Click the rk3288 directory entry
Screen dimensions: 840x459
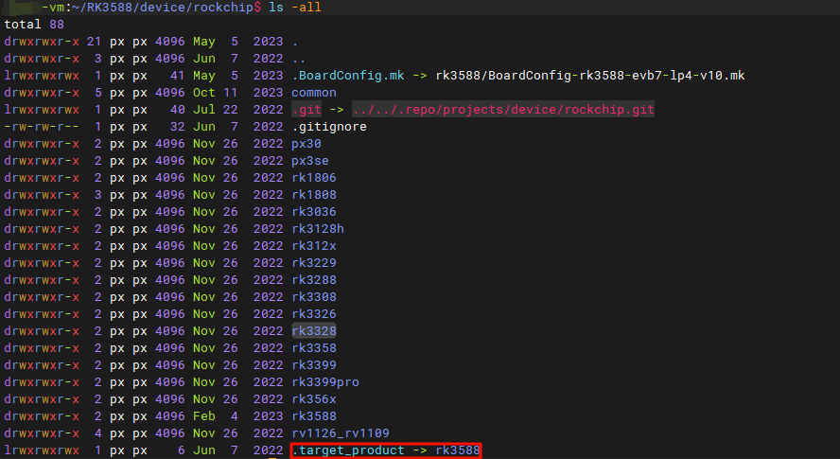tap(314, 280)
